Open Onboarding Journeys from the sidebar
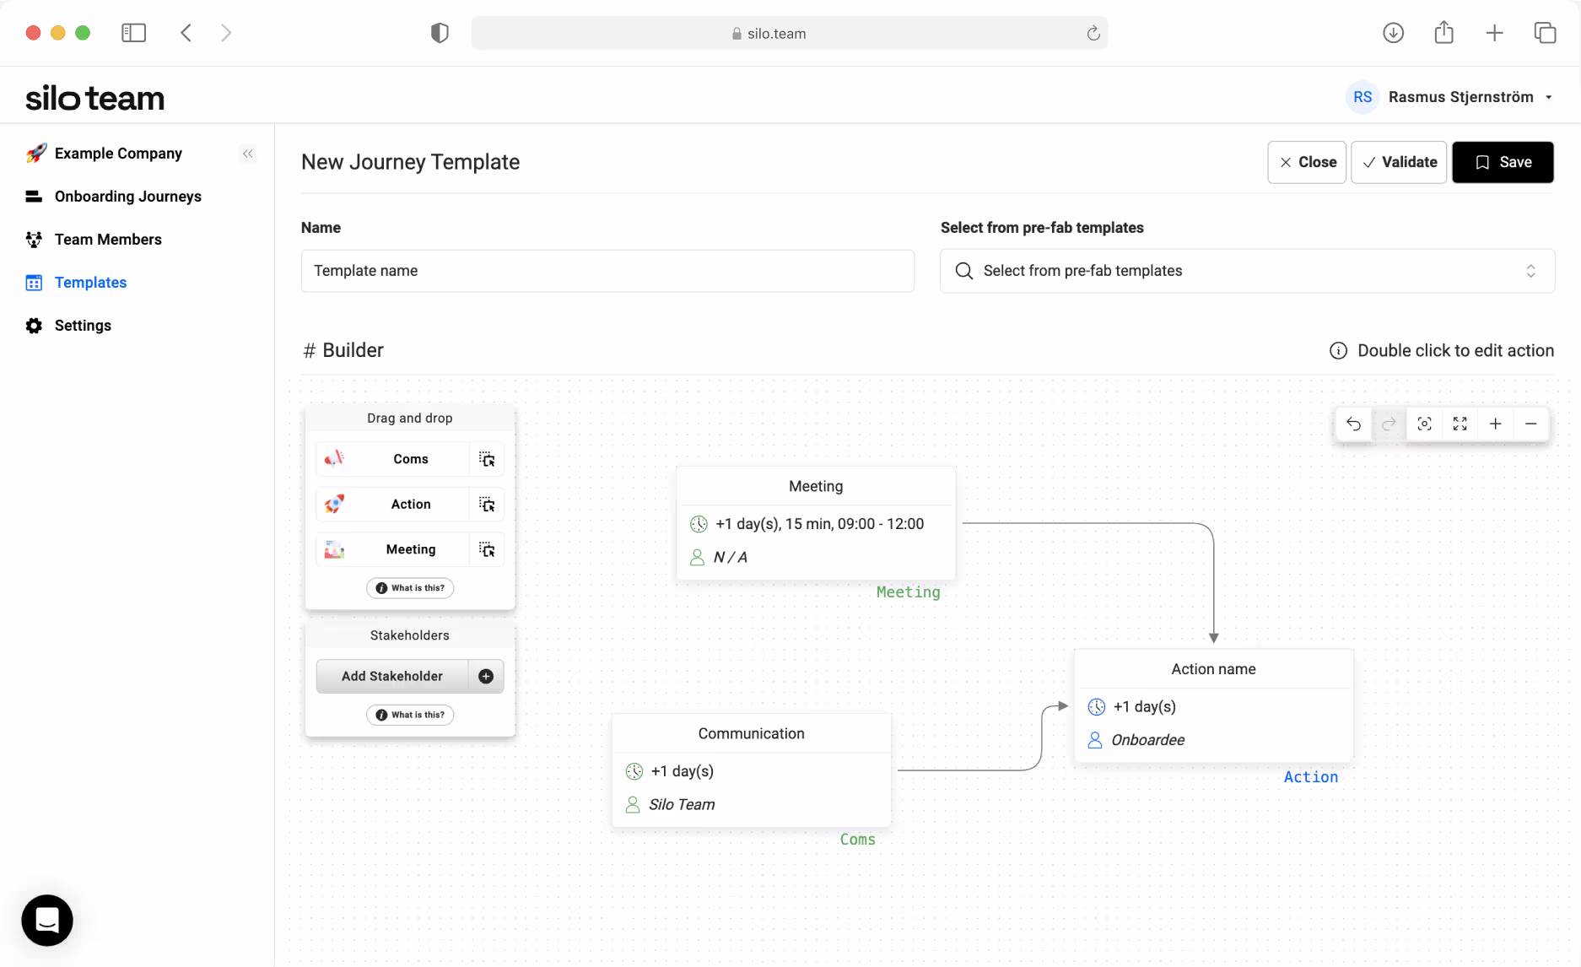The image size is (1581, 967). pos(127,196)
